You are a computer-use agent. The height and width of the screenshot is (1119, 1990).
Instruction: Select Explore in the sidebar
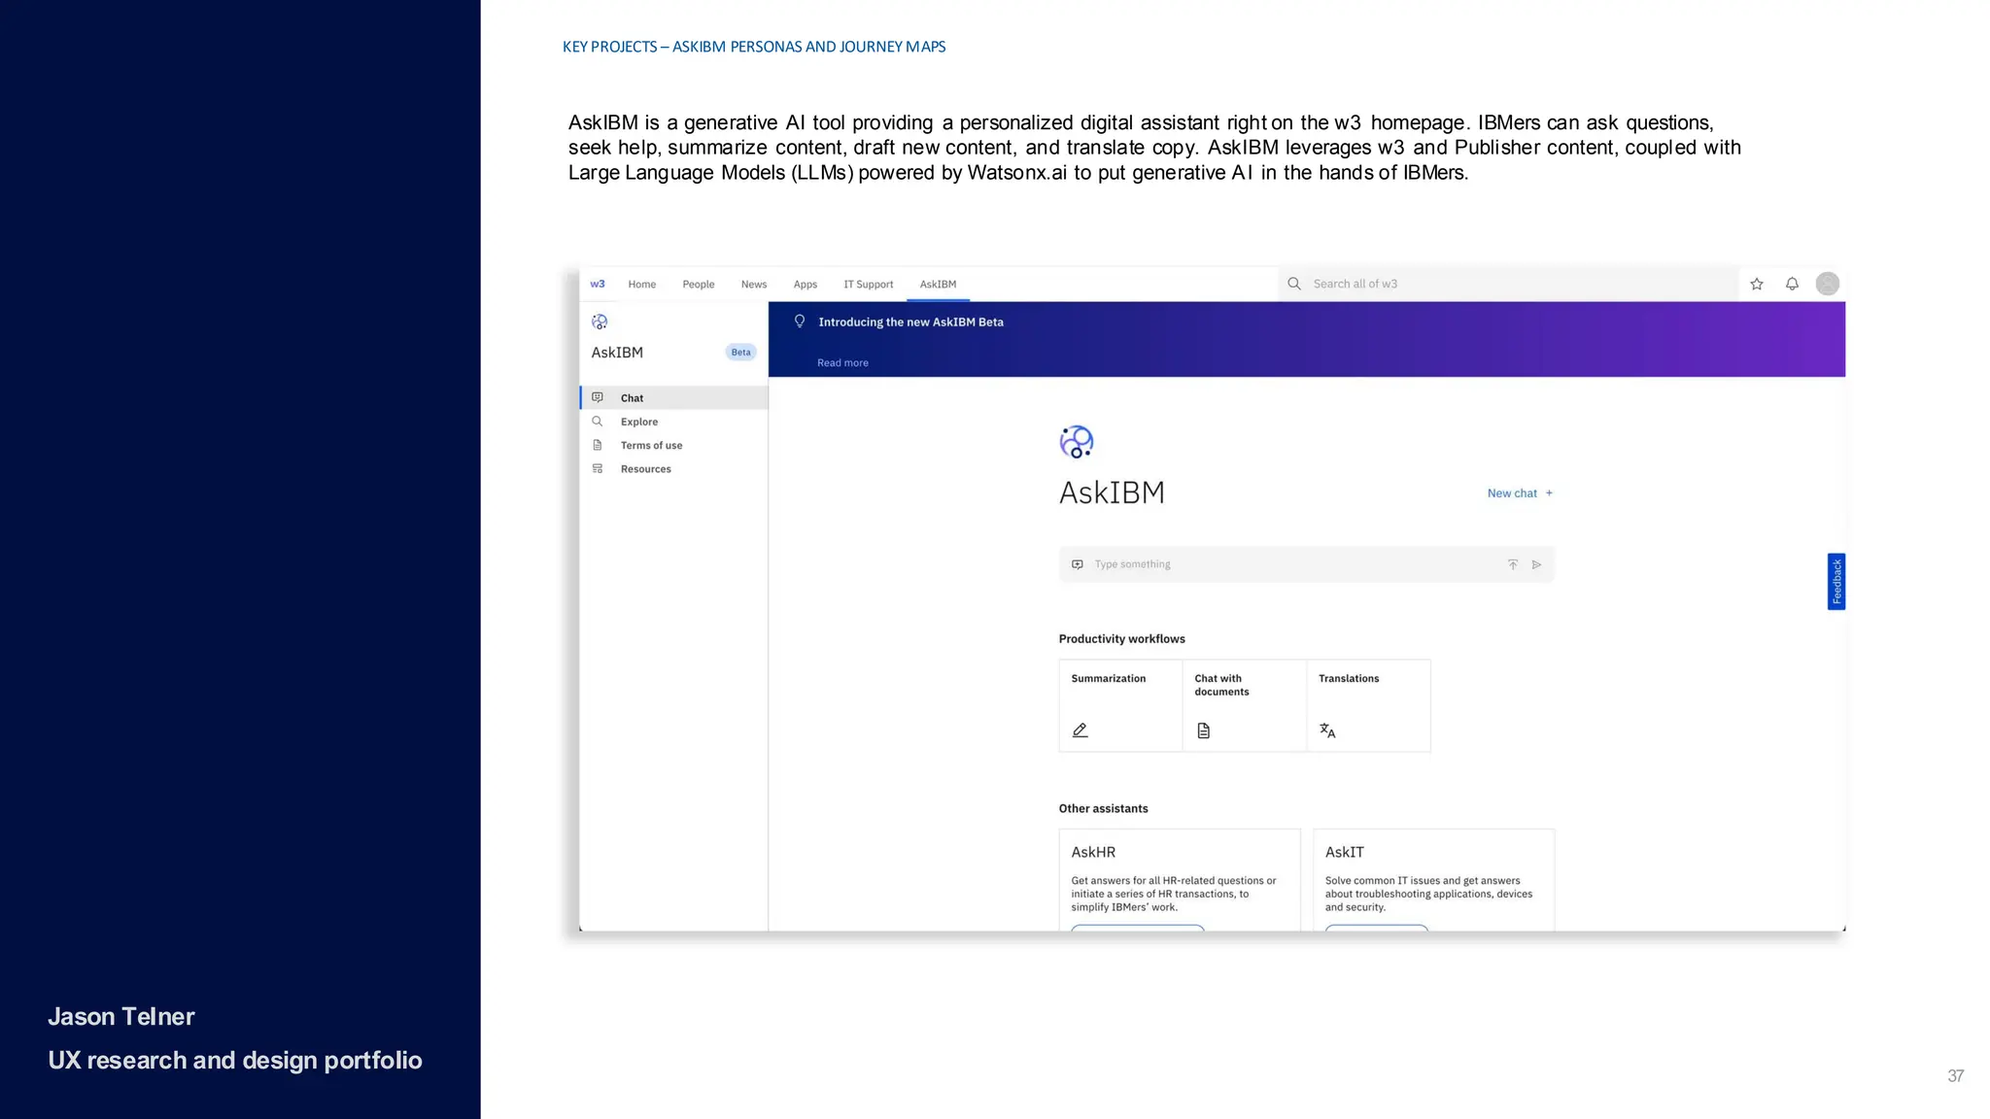tap(638, 422)
